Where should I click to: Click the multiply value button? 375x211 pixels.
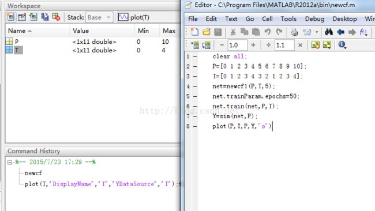[300, 45]
